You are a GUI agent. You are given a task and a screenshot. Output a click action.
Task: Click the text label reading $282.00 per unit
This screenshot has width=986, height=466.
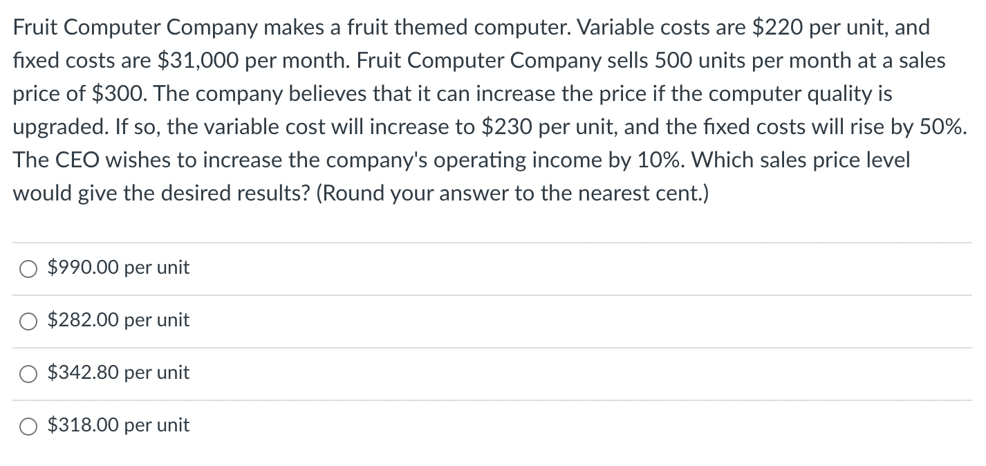pos(118,320)
